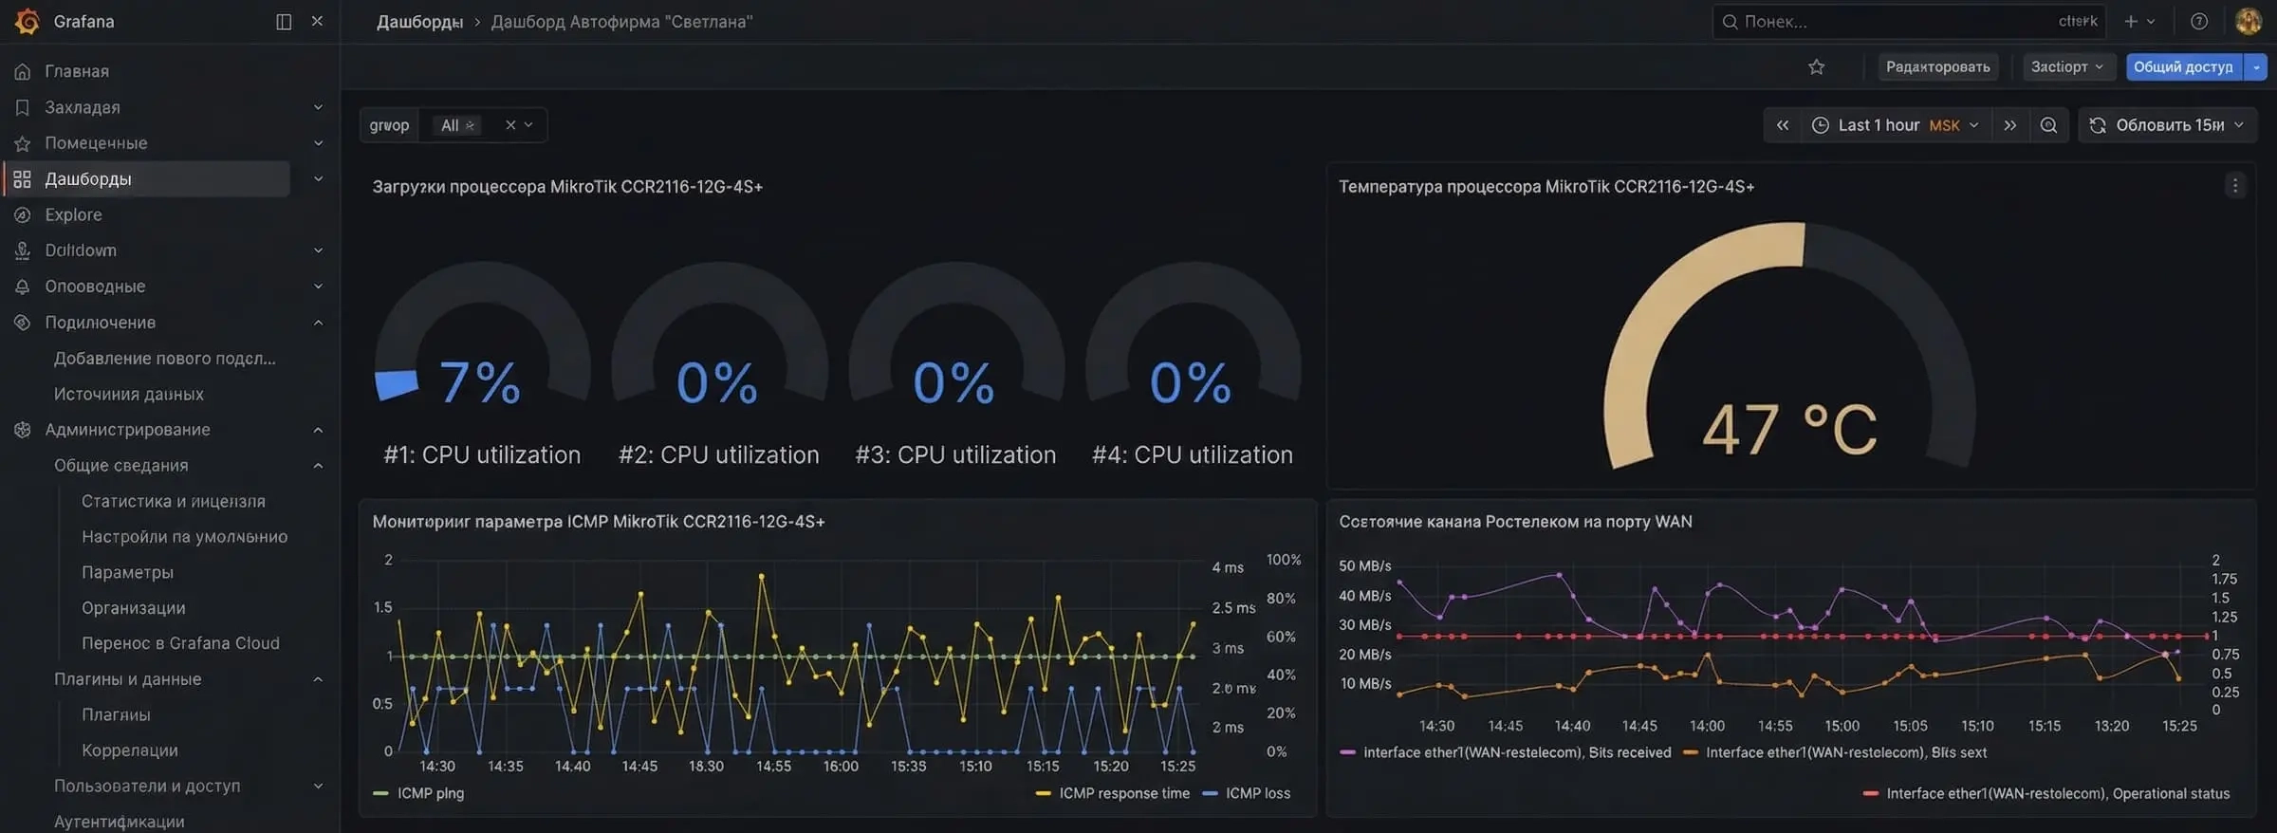Open Explore in the sidebar
Screen dimensions: 2277x833
(x=73, y=214)
